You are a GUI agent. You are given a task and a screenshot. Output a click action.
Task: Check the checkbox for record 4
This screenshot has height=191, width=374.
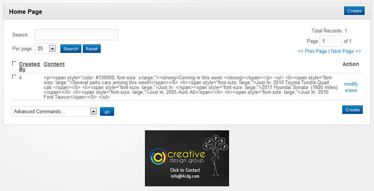[x=14, y=77]
